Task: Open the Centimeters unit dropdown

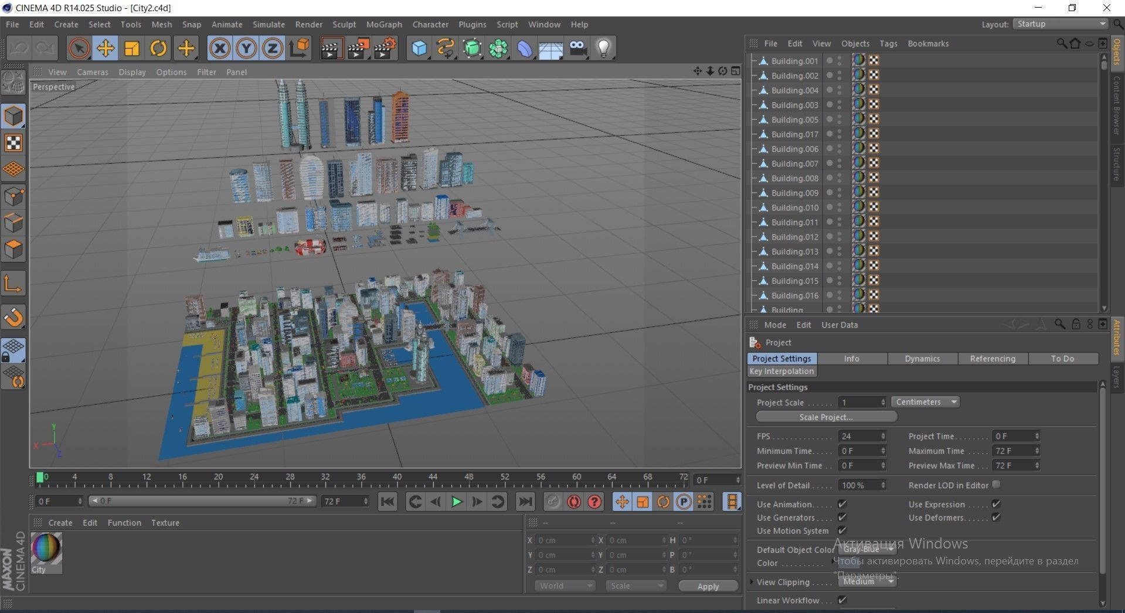Action: (x=925, y=402)
